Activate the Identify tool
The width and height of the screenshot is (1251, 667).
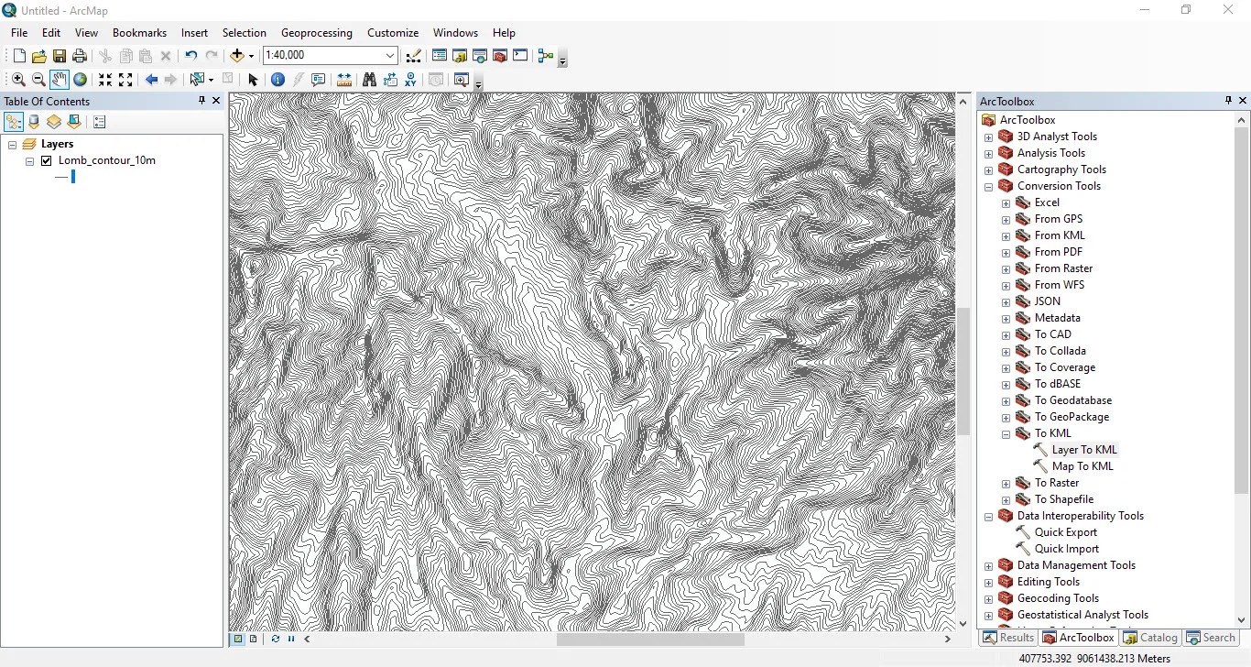tap(277, 80)
